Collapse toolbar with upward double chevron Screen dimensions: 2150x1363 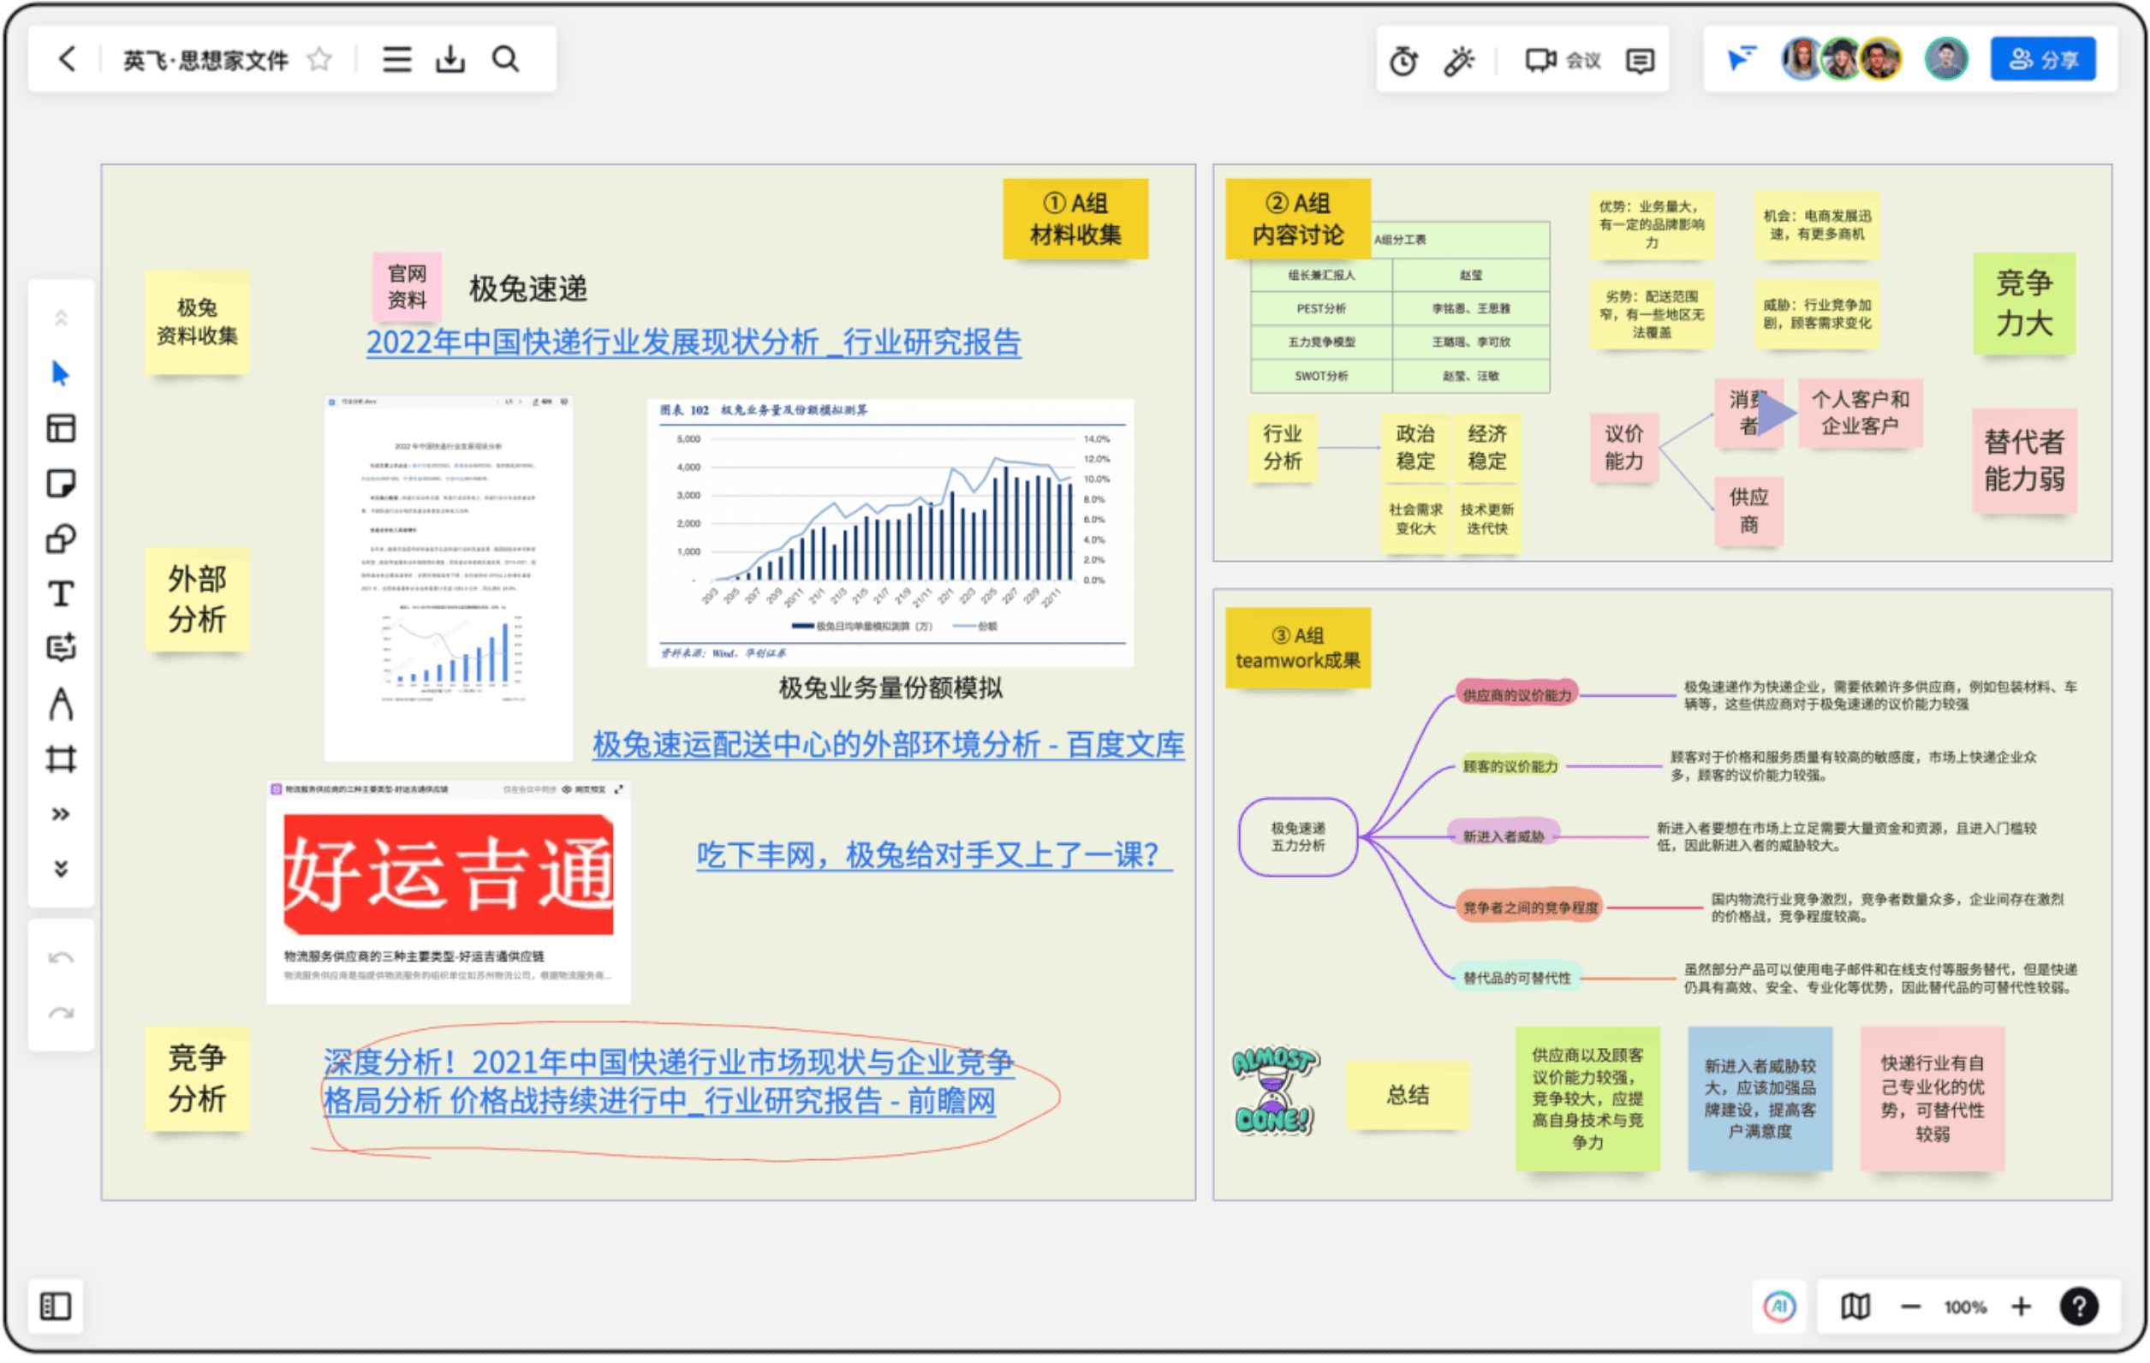click(x=61, y=318)
